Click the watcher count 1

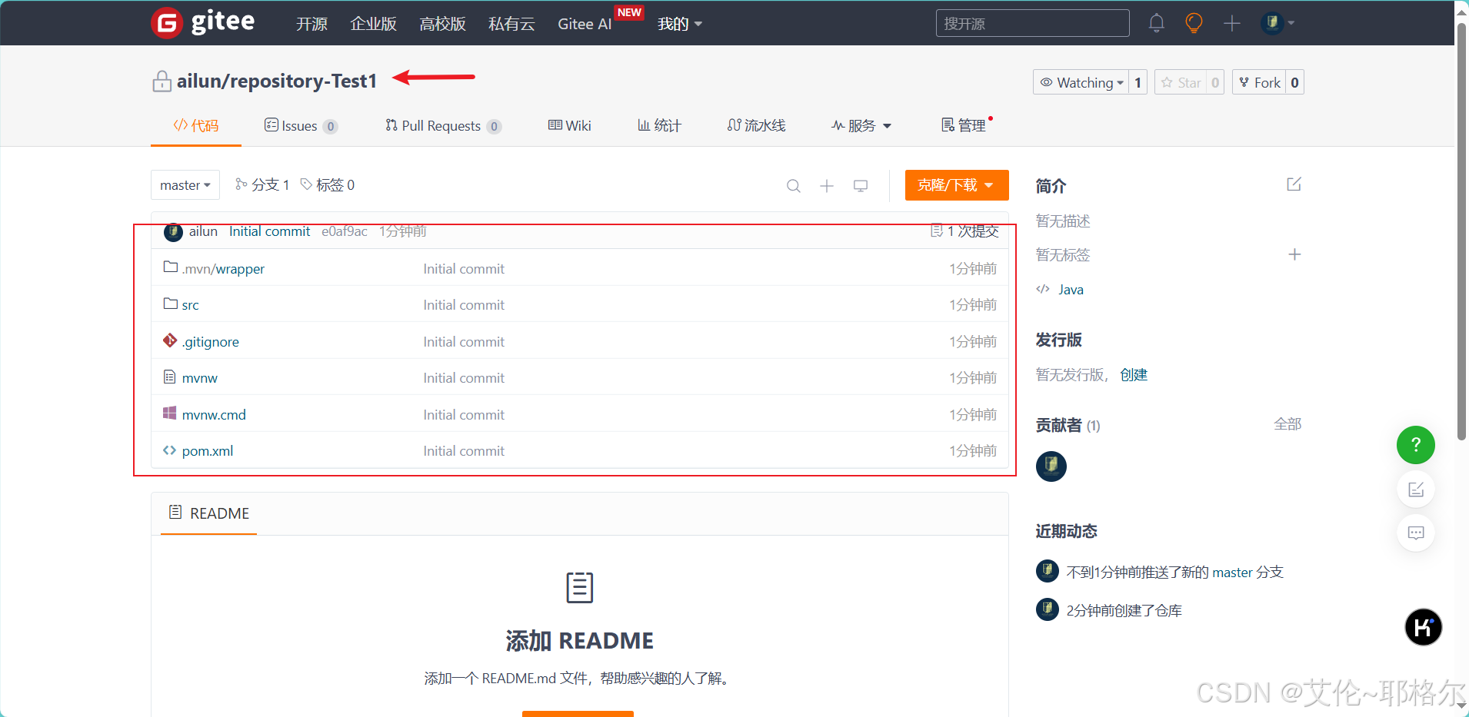(x=1138, y=82)
